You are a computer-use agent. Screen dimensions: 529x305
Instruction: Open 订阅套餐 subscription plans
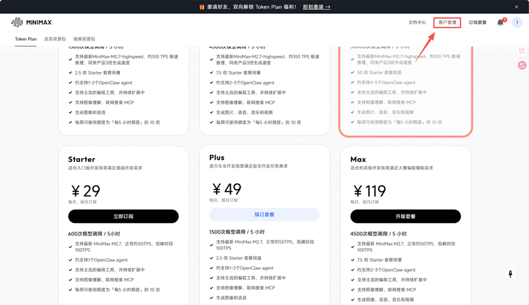pos(477,22)
